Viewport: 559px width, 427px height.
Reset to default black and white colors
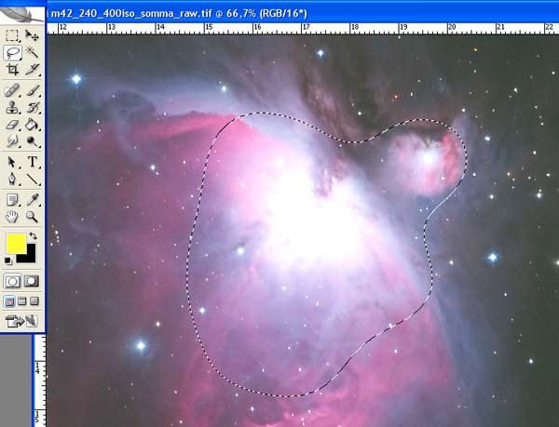[8, 261]
